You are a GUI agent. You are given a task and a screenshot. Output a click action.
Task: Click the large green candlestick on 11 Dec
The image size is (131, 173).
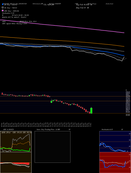[91, 111]
